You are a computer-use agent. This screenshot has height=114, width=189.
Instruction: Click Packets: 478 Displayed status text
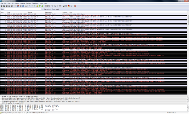[x=38, y=113]
